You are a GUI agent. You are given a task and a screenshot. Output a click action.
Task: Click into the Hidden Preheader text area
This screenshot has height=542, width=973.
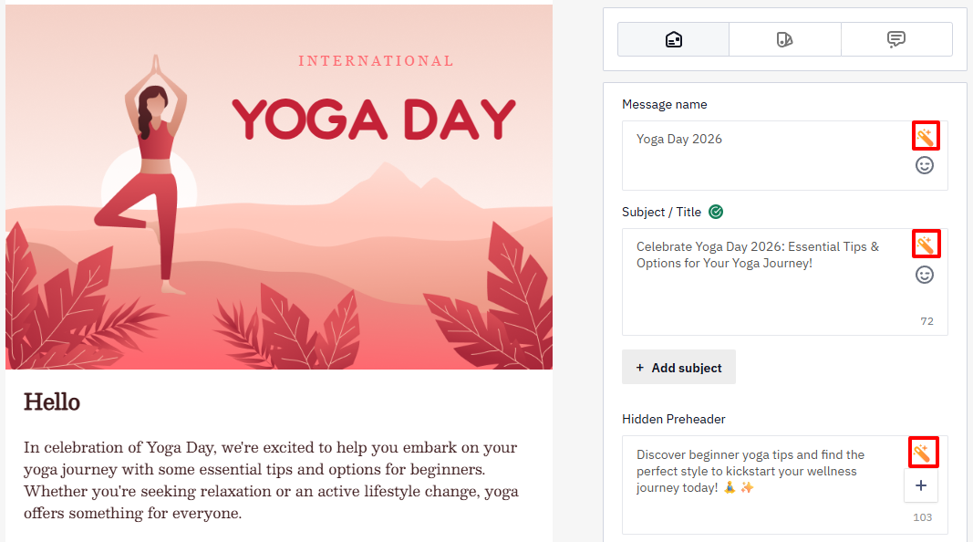[766, 485]
